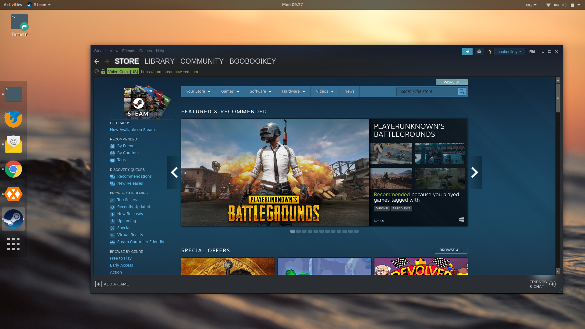Viewport: 585px width, 329px height.
Task: Show all applications grid
Action: pyautogui.click(x=13, y=244)
